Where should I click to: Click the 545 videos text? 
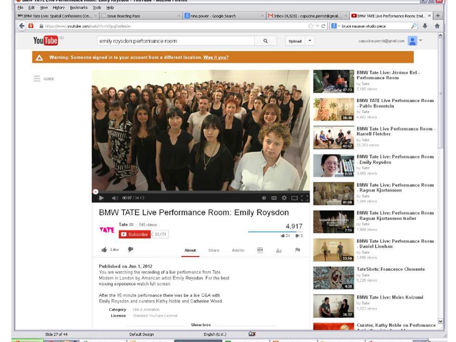click(148, 225)
